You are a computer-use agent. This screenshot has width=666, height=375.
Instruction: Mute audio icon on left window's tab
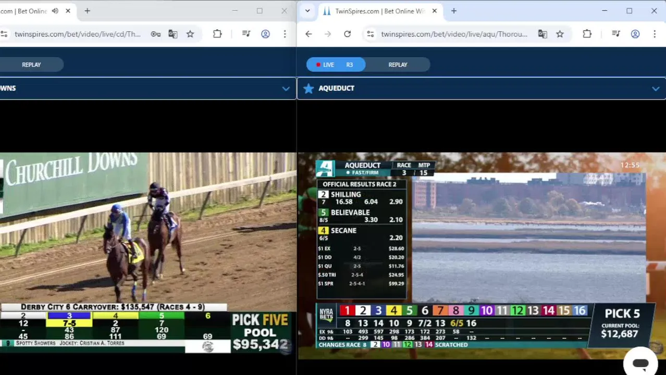point(55,11)
